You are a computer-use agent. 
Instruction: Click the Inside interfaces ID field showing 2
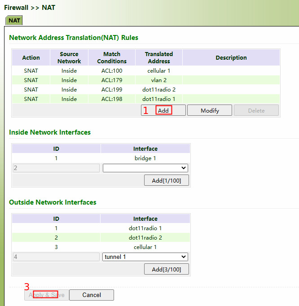56,168
